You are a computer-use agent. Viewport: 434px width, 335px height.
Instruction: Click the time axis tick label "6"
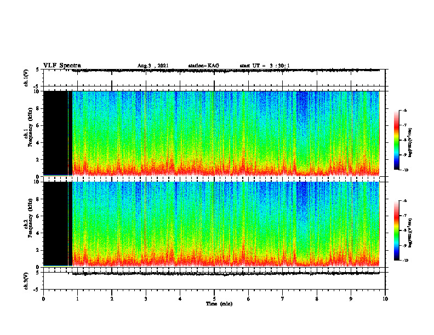249,299
